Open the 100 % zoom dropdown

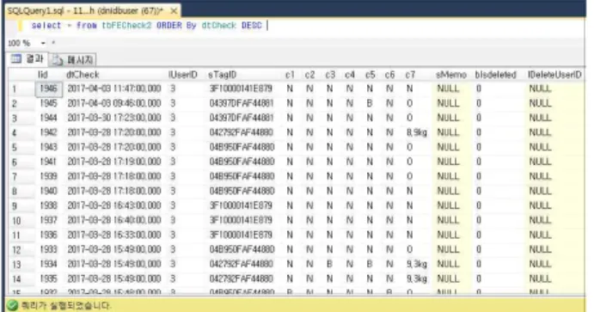[x=43, y=43]
